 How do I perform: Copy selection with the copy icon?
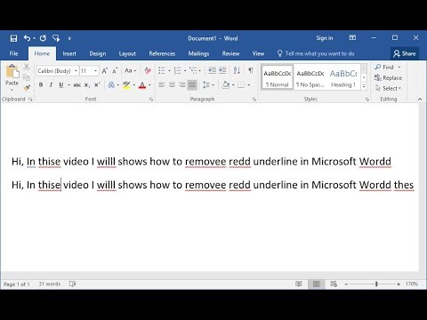[x=27, y=77]
